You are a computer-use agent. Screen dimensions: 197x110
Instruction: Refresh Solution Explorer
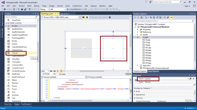154,17
